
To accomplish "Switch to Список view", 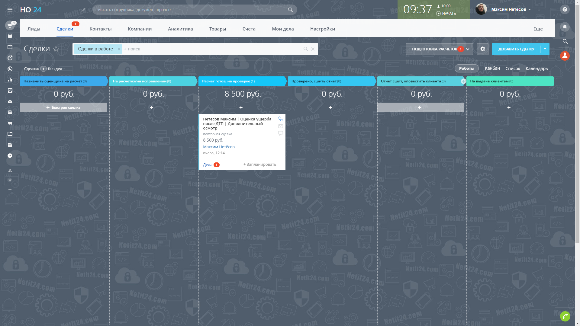I will pos(513,69).
